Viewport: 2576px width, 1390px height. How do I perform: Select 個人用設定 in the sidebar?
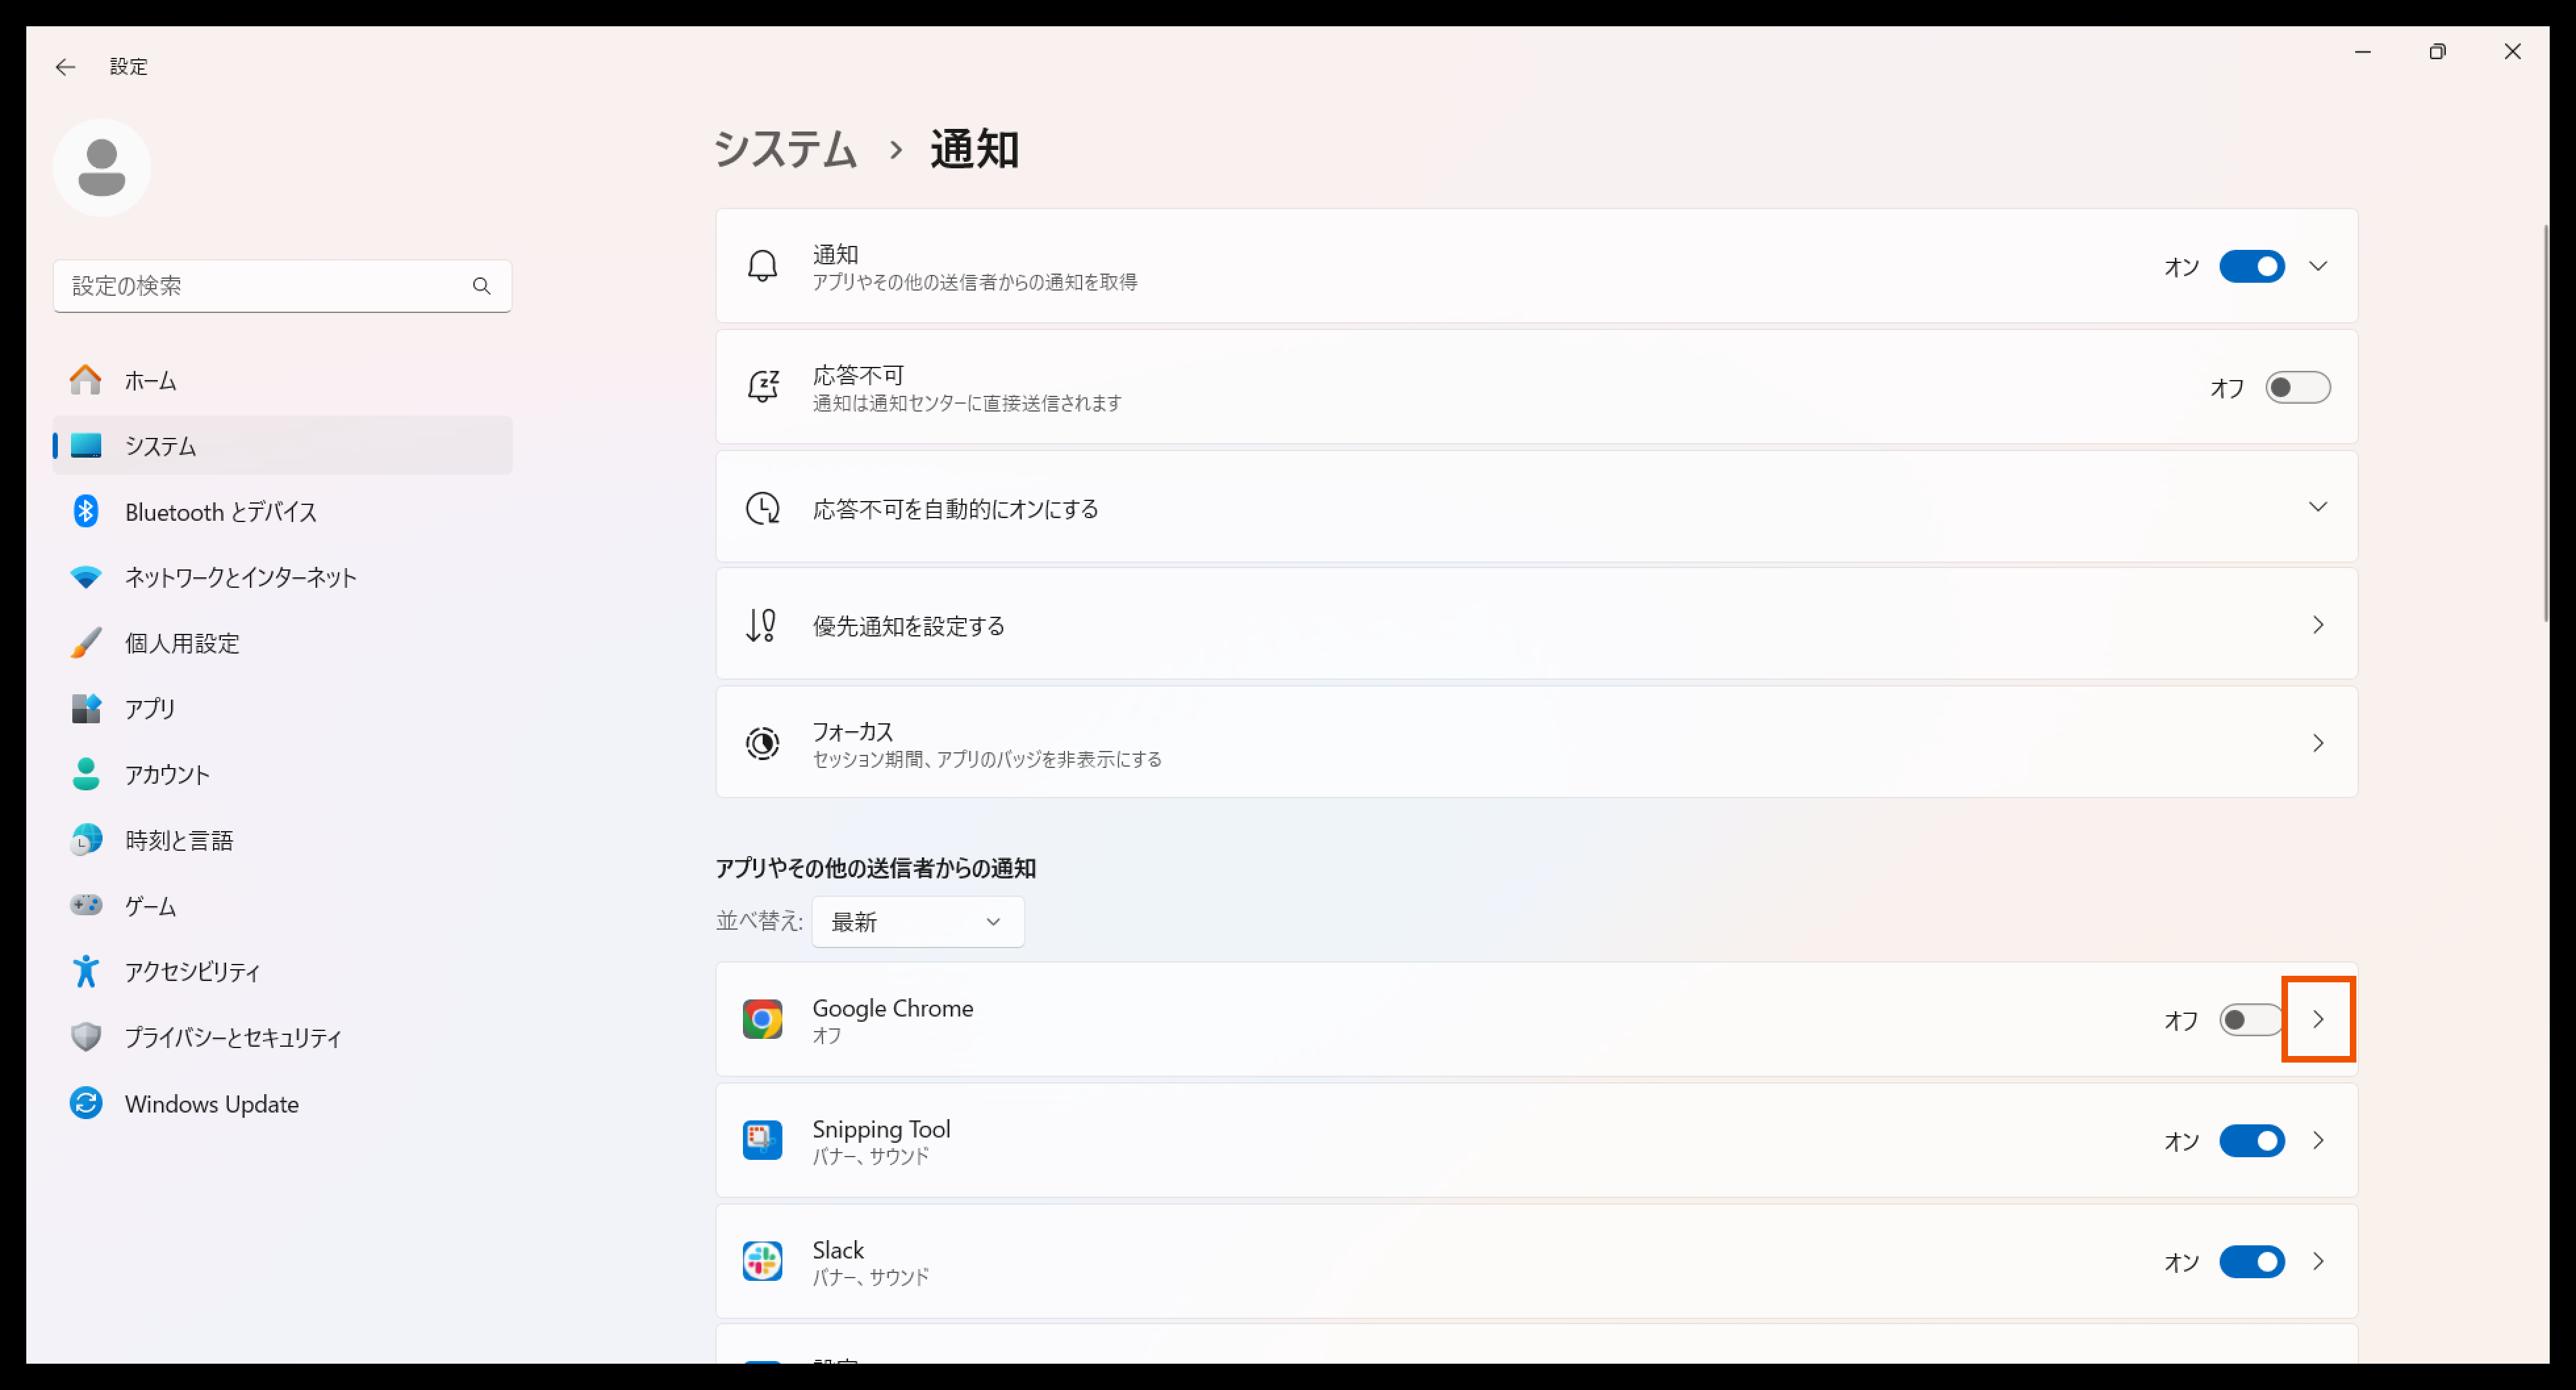pos(182,643)
